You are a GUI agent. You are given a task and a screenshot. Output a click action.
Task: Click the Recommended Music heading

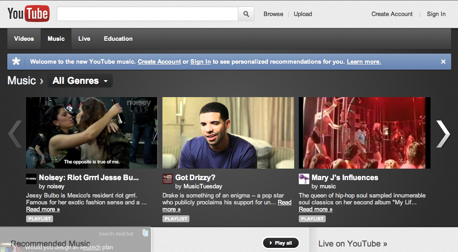(x=50, y=243)
